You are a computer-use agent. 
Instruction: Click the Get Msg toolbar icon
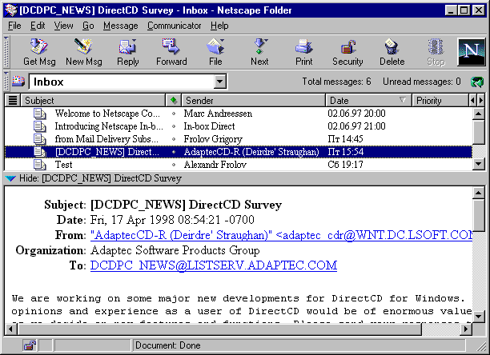point(39,47)
